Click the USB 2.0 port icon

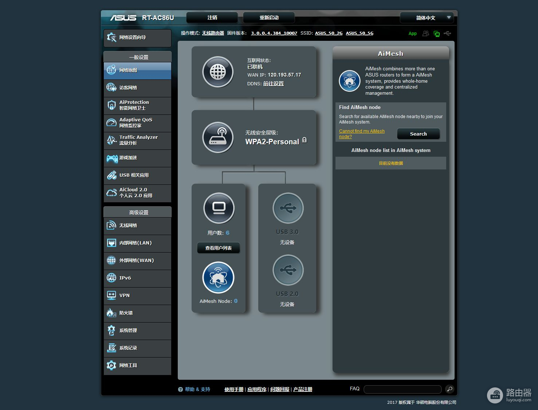point(288,270)
